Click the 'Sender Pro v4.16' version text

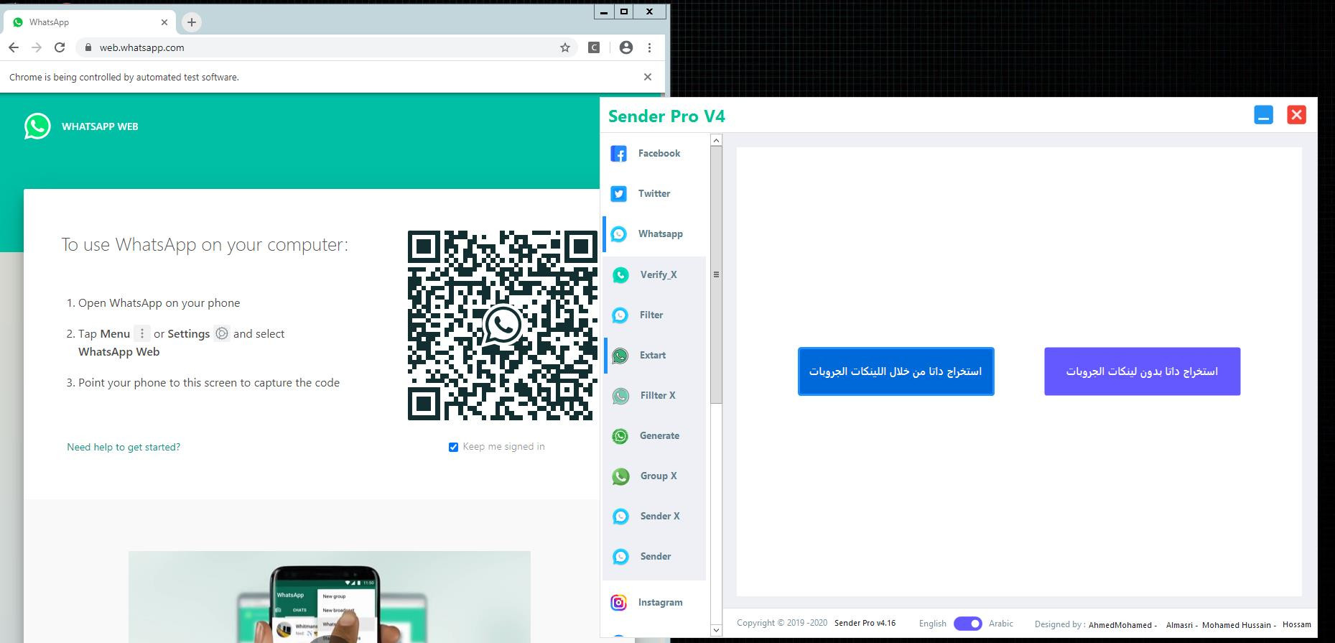tap(865, 624)
